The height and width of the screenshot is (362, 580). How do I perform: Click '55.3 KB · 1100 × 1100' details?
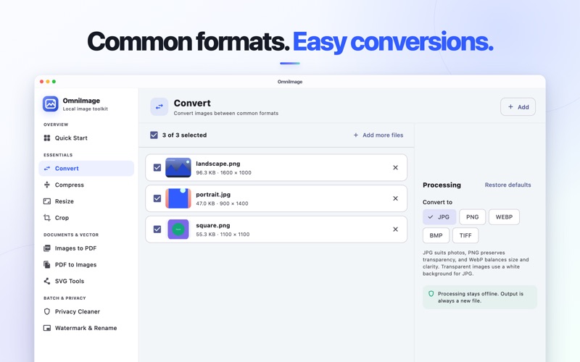coord(223,234)
